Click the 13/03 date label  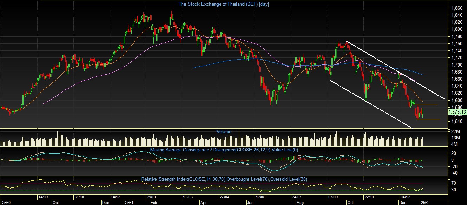click(x=188, y=197)
